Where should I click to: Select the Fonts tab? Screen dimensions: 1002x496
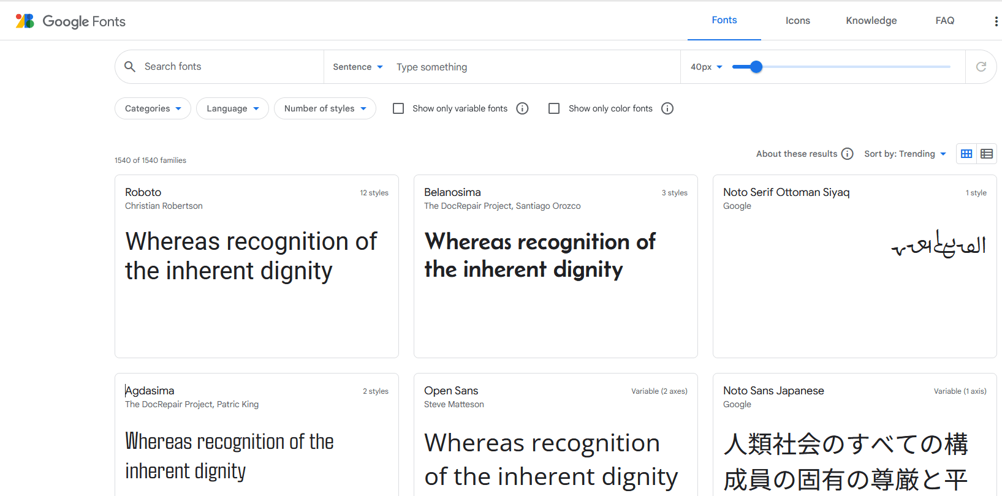[x=724, y=20]
